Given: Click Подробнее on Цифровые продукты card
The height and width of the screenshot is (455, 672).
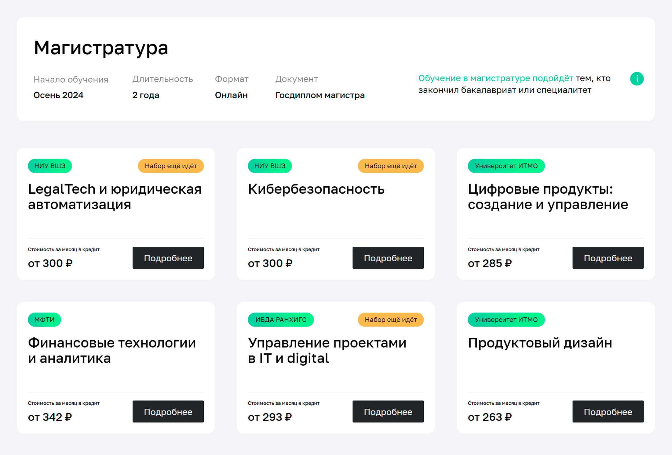Looking at the screenshot, I should coord(608,258).
